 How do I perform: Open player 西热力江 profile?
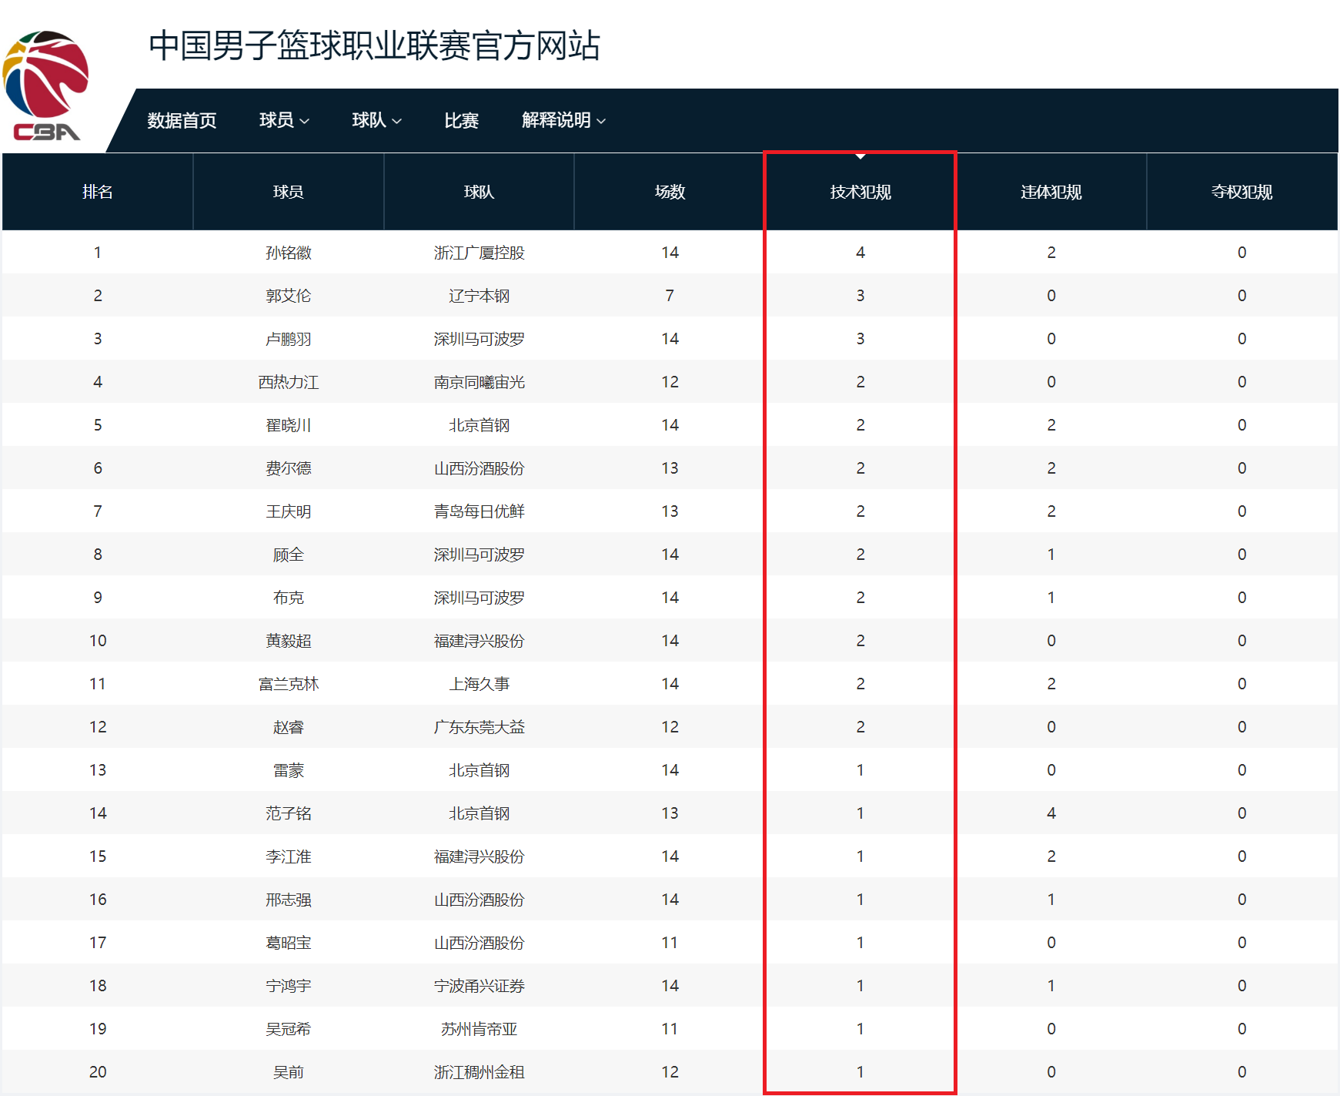point(289,382)
